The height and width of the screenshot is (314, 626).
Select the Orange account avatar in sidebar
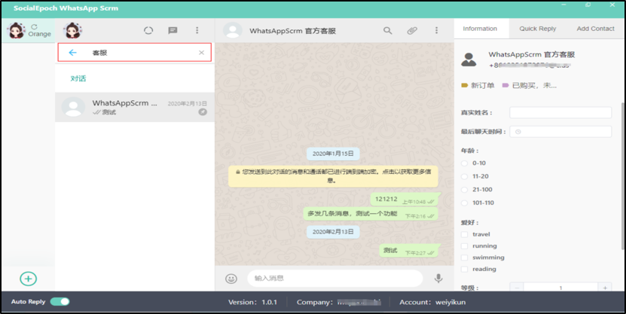[17, 30]
